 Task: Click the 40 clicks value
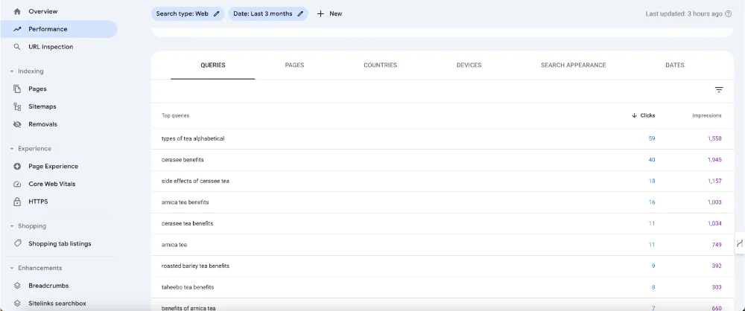(x=652, y=160)
